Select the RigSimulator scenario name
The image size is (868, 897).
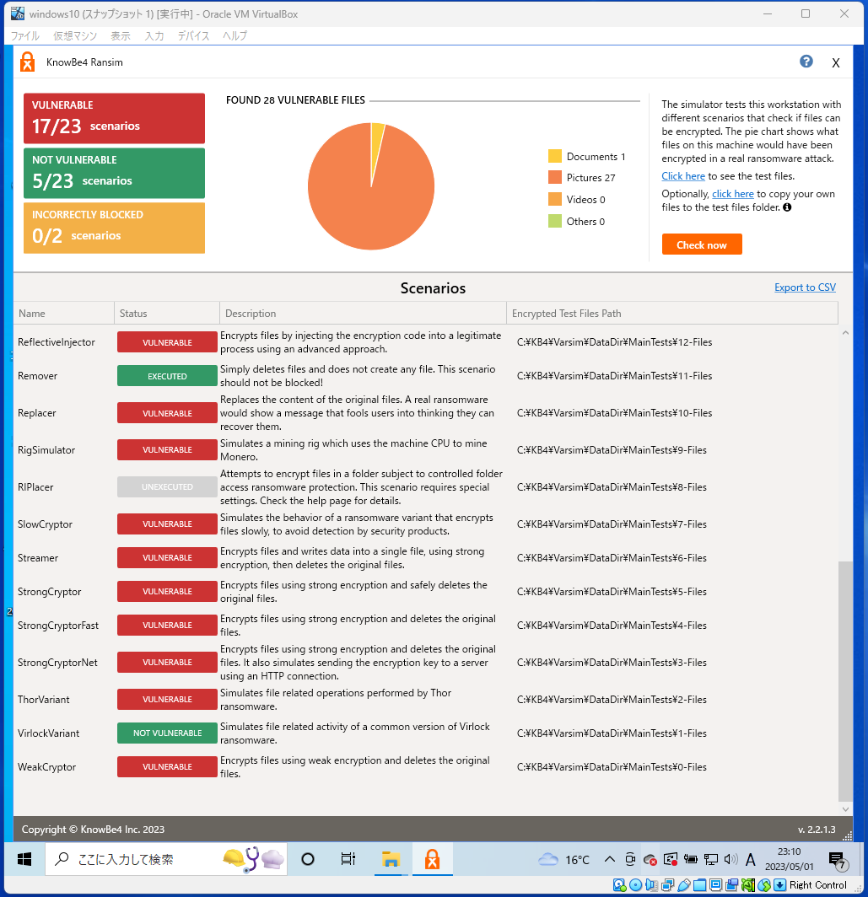(x=46, y=449)
